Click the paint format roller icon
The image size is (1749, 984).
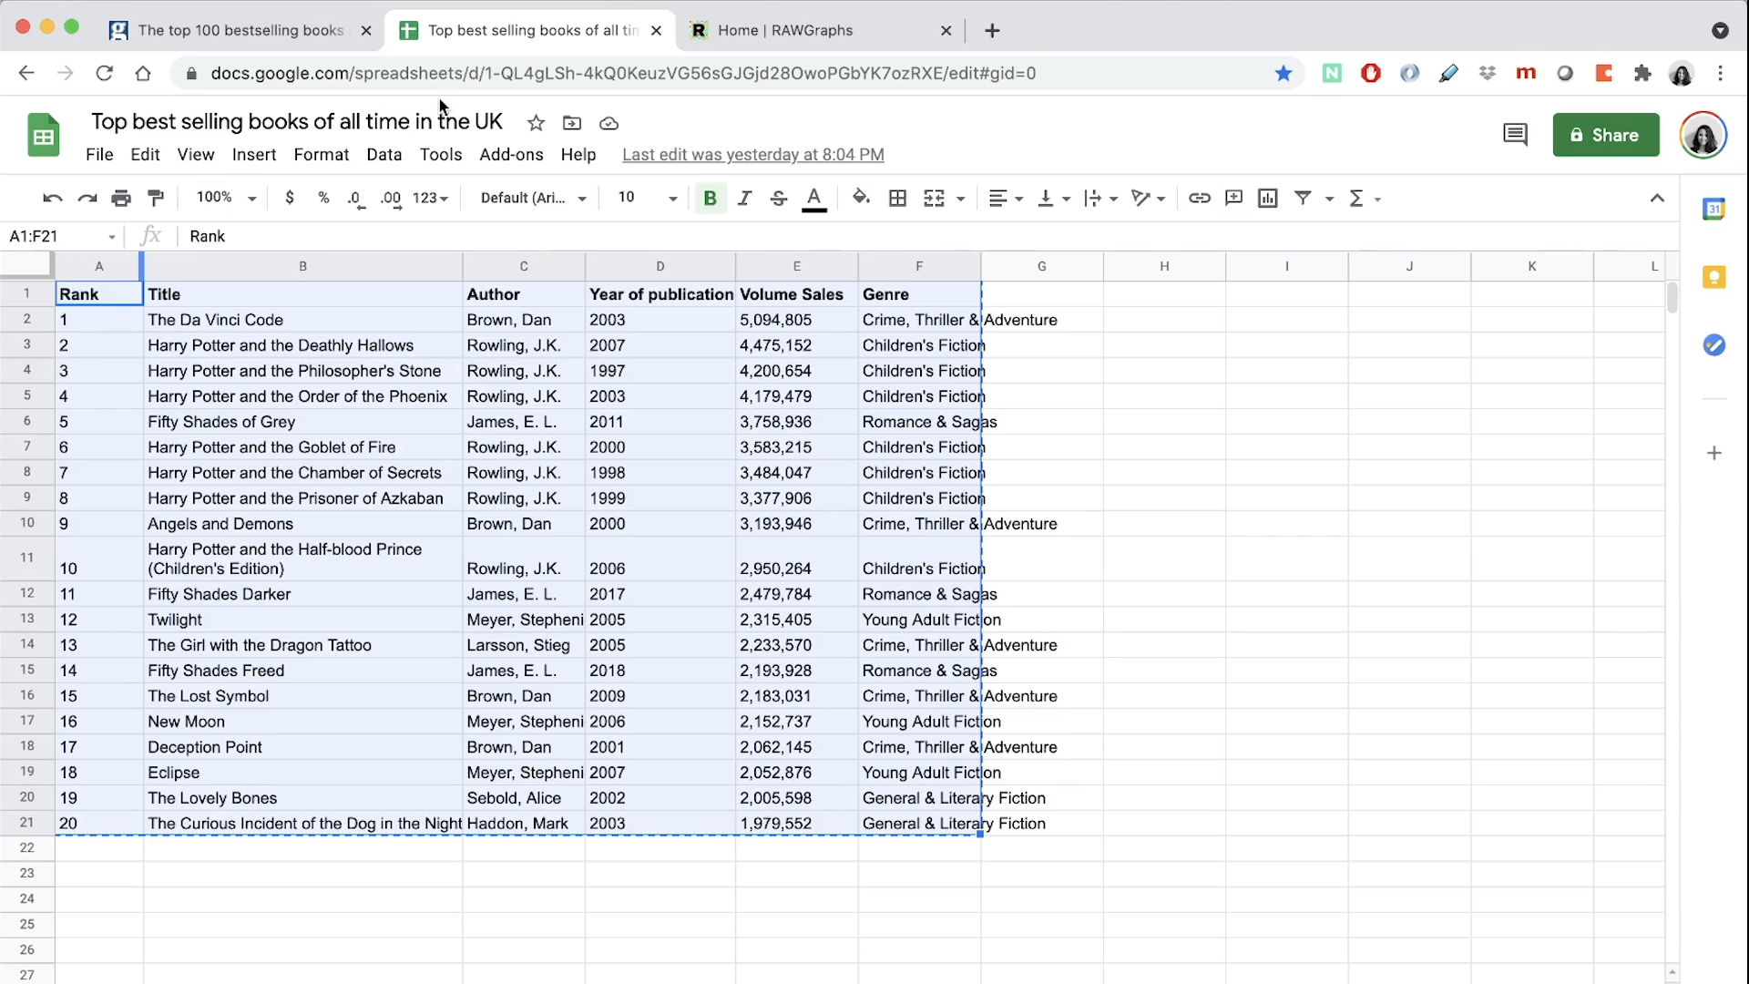(x=156, y=198)
